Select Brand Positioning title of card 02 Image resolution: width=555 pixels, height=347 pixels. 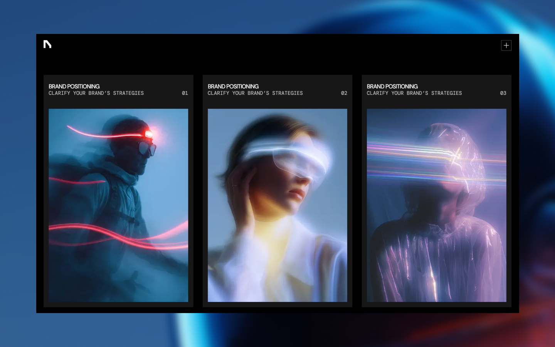233,86
